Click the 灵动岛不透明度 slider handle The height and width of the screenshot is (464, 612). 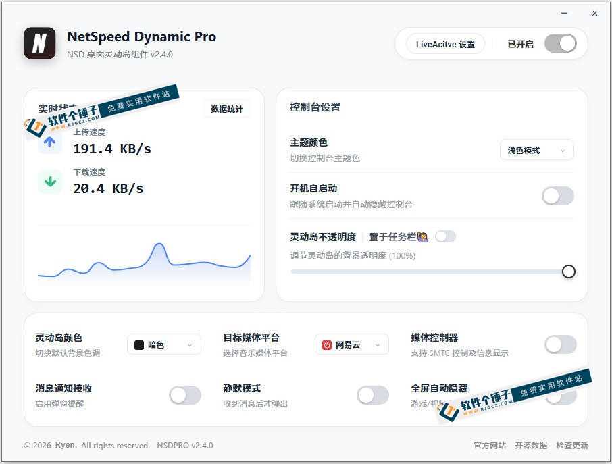pos(569,272)
